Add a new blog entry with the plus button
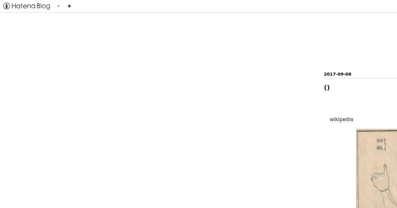Screen dimensions: 397x208 [x=69, y=6]
